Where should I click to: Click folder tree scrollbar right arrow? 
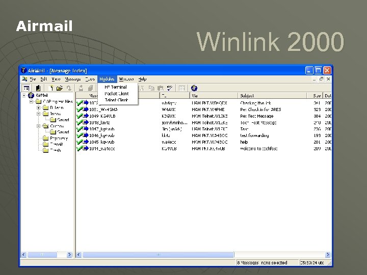(x=69, y=255)
